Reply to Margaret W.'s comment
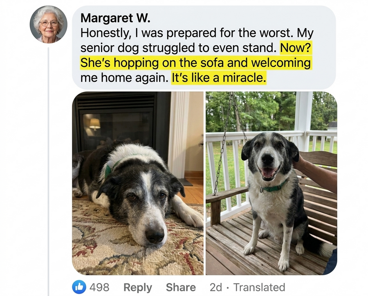 tap(138, 287)
